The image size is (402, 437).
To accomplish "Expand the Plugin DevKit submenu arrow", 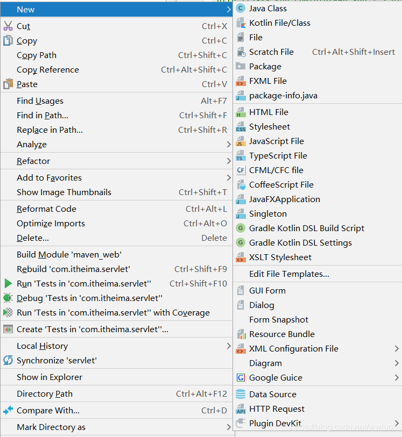I will 397,423.
